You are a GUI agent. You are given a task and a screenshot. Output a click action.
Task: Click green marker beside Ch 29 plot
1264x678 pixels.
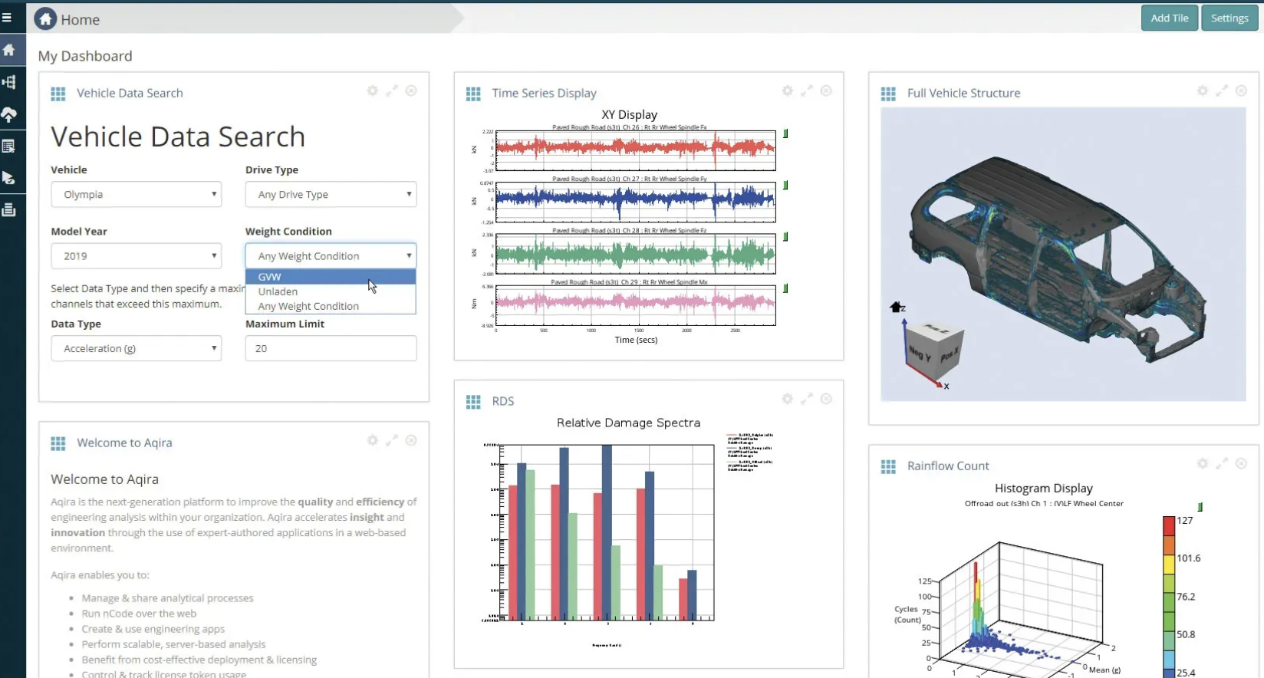coord(785,288)
